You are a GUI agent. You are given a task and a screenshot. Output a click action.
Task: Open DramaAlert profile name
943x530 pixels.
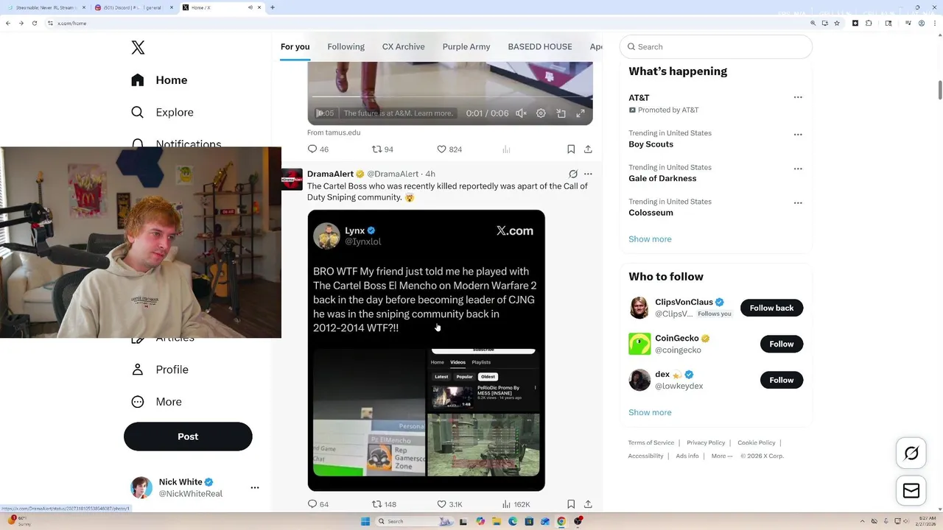point(330,174)
